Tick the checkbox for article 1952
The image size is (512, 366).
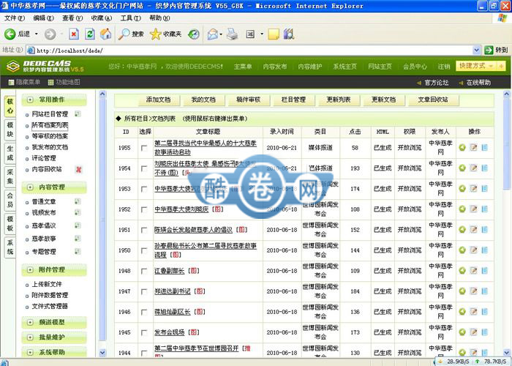[144, 210]
